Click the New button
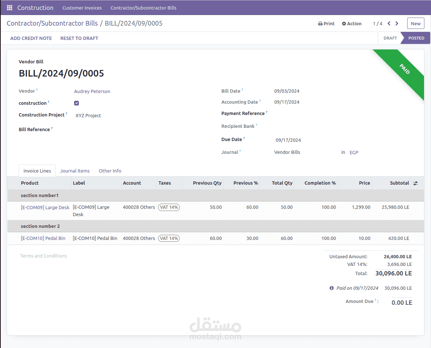431x348 pixels. pyautogui.click(x=416, y=23)
